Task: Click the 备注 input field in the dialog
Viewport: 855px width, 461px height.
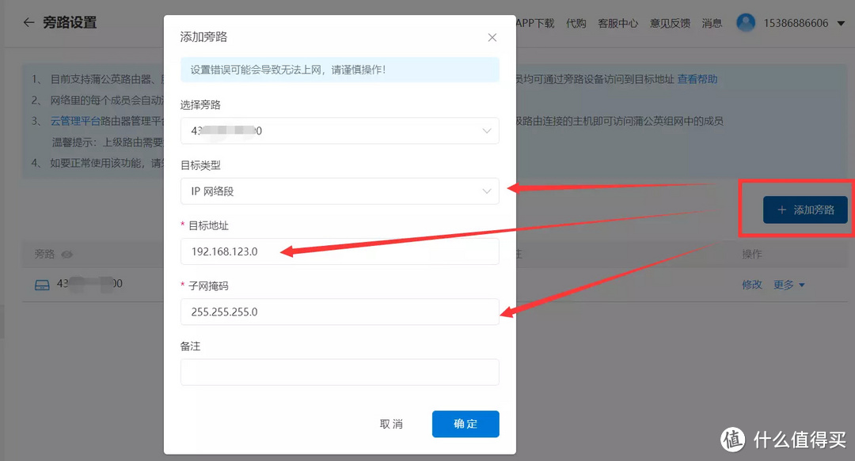Action: (x=339, y=372)
